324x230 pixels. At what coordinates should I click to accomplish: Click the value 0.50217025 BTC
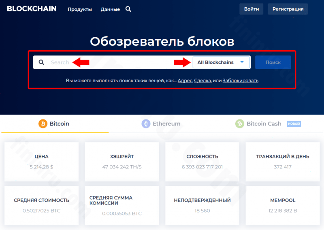pyautogui.click(x=41, y=211)
